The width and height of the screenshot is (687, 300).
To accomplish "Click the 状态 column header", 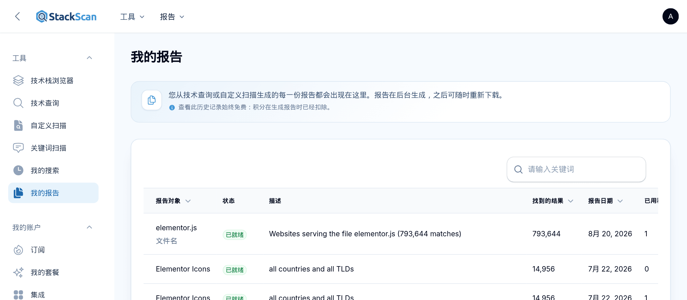I will [228, 201].
